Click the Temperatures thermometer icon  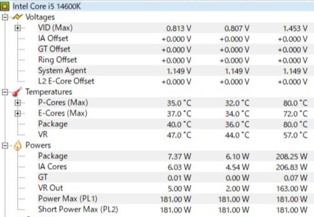pos(17,92)
